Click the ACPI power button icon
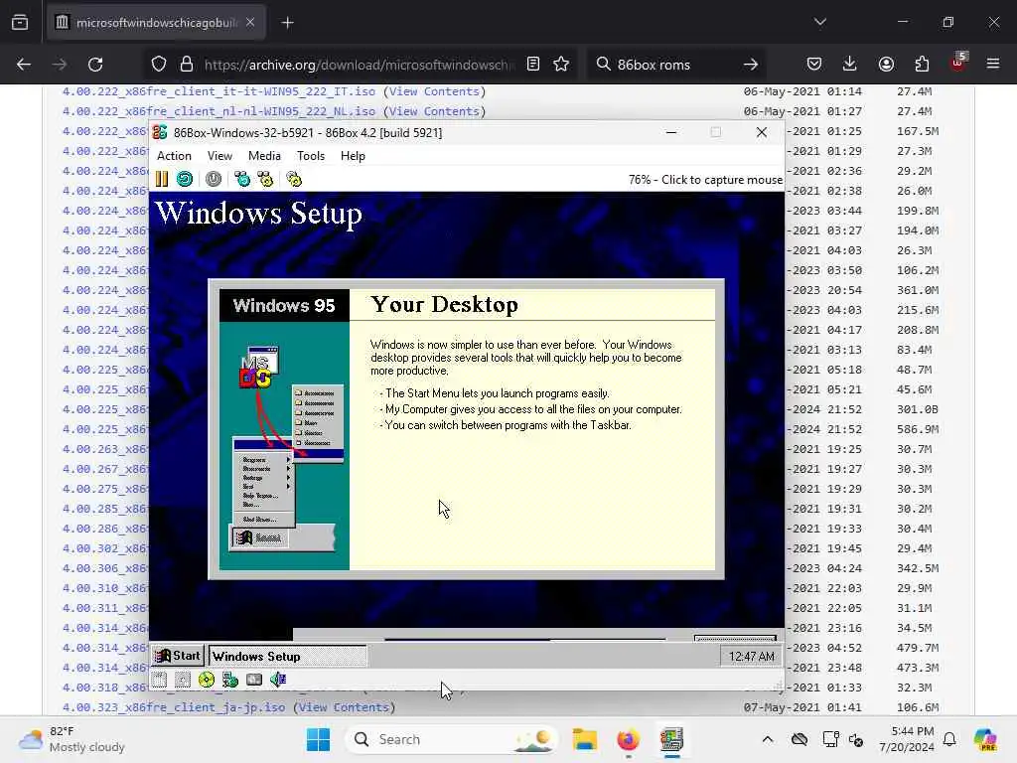 (214, 179)
